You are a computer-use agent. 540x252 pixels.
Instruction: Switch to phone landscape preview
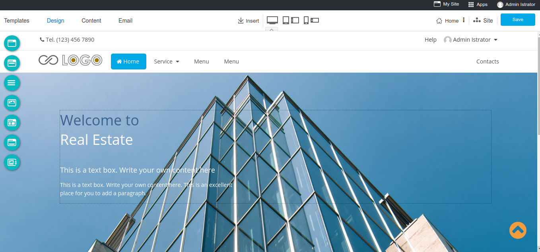[315, 20]
